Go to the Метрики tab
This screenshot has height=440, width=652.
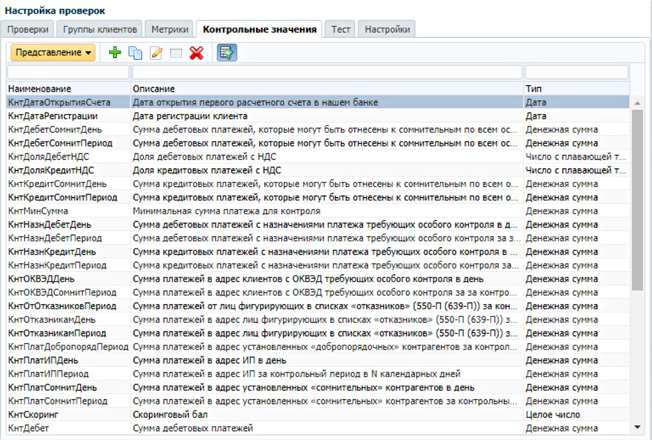click(x=170, y=29)
